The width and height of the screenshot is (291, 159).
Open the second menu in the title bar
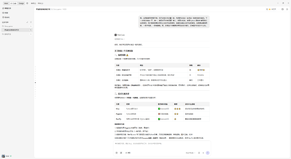pos(40,3)
